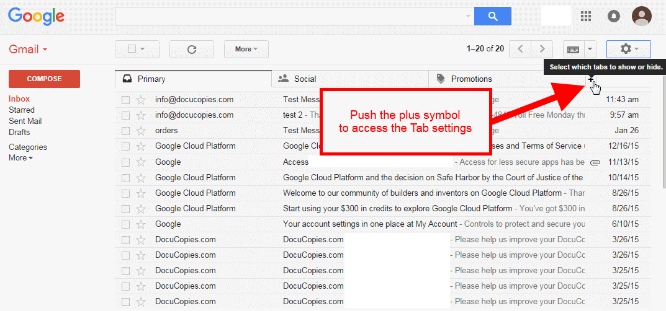Image resolution: width=666 pixels, height=311 pixels.
Task: Expand the More actions dropdown in toolbar
Action: coord(246,49)
